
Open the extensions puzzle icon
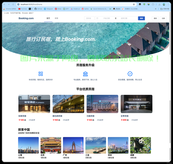click(x=153, y=4)
